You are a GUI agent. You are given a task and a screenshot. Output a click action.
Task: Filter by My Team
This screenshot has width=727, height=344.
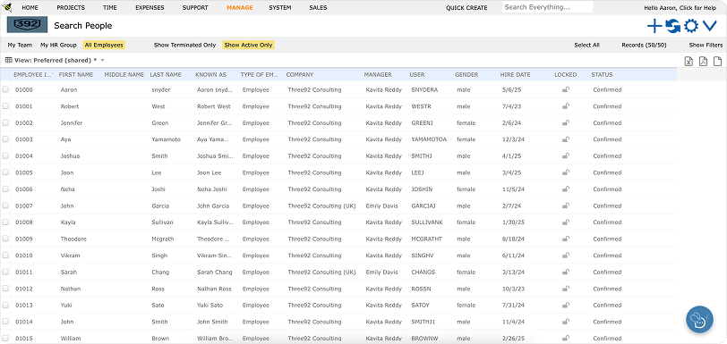[x=20, y=46]
